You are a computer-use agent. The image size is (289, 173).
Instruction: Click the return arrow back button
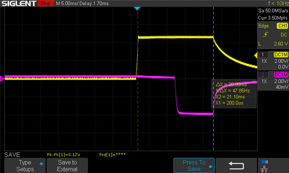(x=236, y=165)
